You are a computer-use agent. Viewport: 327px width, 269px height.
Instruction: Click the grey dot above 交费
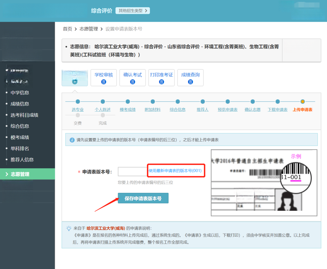(x=78, y=115)
